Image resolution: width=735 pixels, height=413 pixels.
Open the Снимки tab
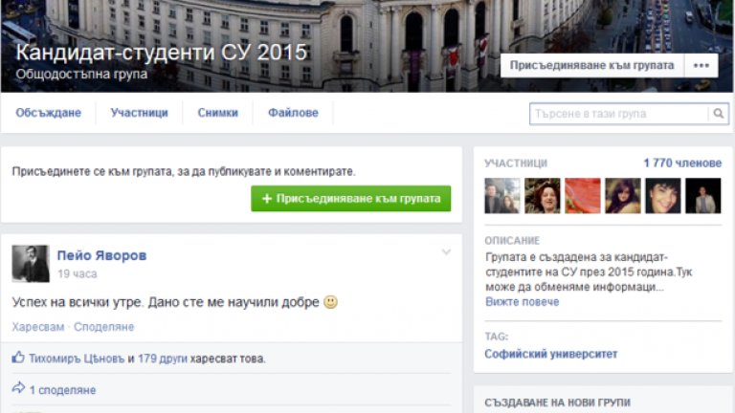[217, 113]
